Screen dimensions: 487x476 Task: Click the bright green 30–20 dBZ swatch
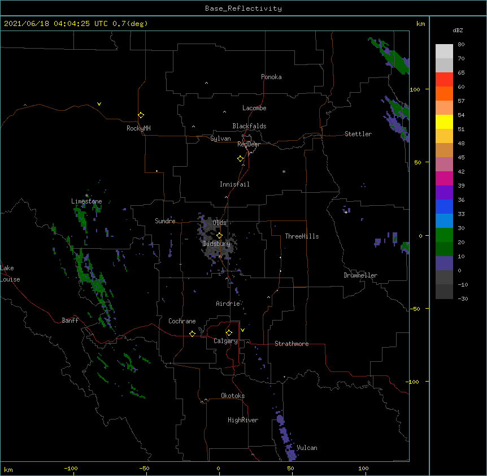click(444, 235)
